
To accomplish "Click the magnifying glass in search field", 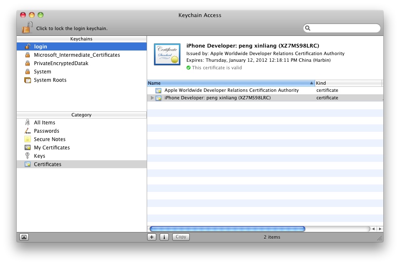I will (x=308, y=28).
